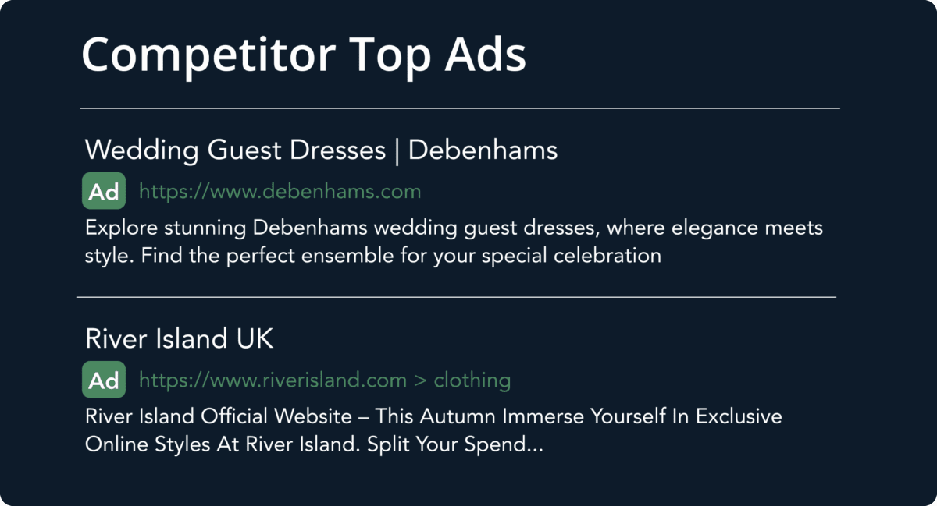Click the breadcrumb arrow in the River Island URL
This screenshot has height=506, width=937.
coord(420,381)
